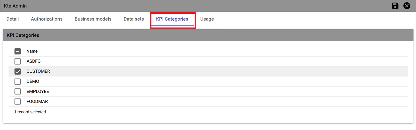Tick the DEMO checkbox
Image resolution: width=416 pixels, height=130 pixels.
[x=18, y=81]
